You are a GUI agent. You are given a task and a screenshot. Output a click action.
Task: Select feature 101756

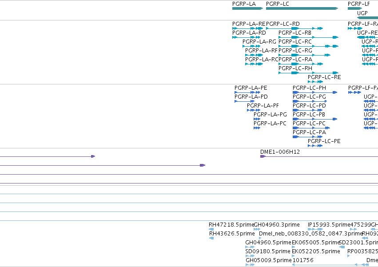click(303, 261)
